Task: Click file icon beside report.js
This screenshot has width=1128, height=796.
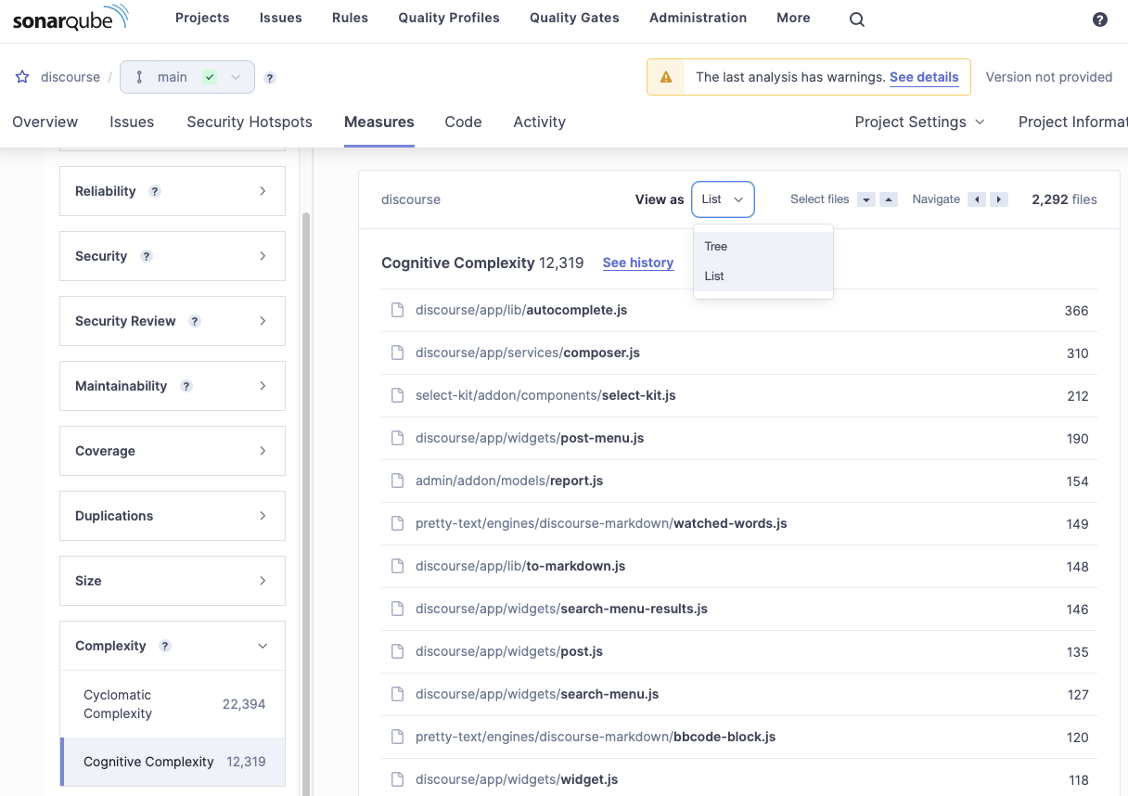Action: 397,481
